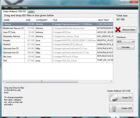
Task: Click the scrollbar right arrow
Action: [x=111, y=81]
